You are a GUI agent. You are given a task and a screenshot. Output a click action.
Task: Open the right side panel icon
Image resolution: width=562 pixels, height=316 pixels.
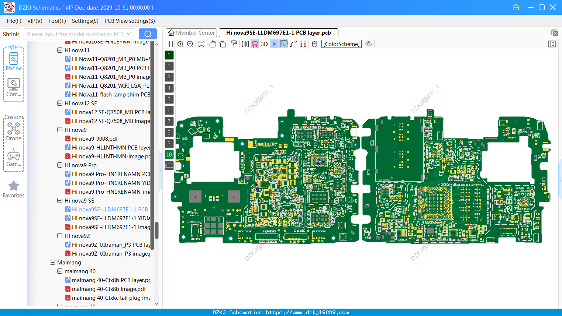click(x=552, y=44)
